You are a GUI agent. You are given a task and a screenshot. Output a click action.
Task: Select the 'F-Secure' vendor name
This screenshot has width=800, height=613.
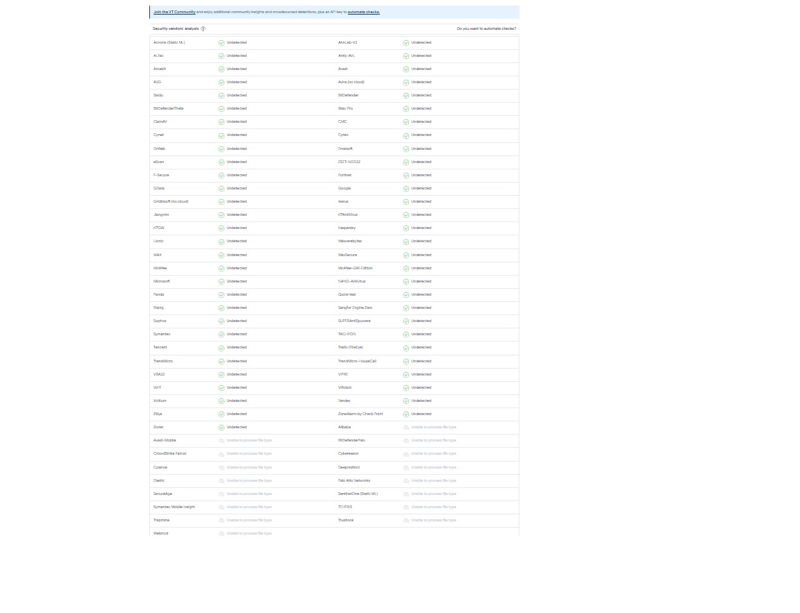(160, 176)
